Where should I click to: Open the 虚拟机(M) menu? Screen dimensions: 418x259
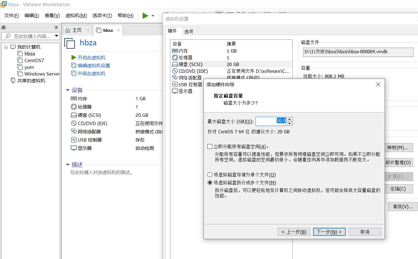[x=76, y=16]
